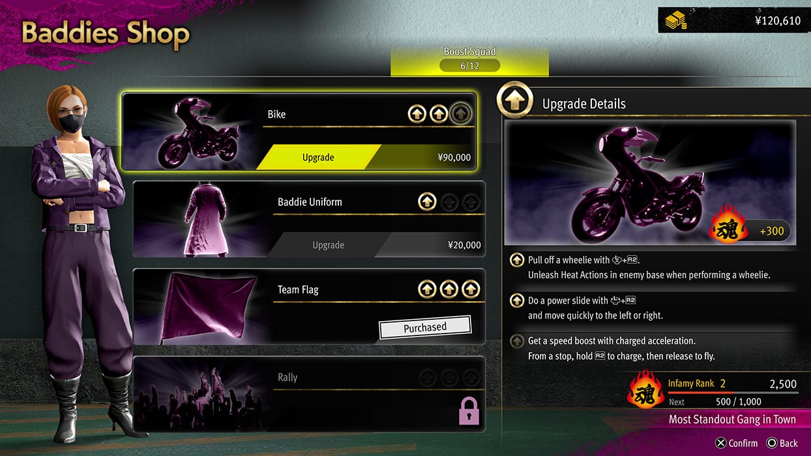Select the Bike's third unlit upgrade arrow
The image size is (811, 456).
point(461,115)
